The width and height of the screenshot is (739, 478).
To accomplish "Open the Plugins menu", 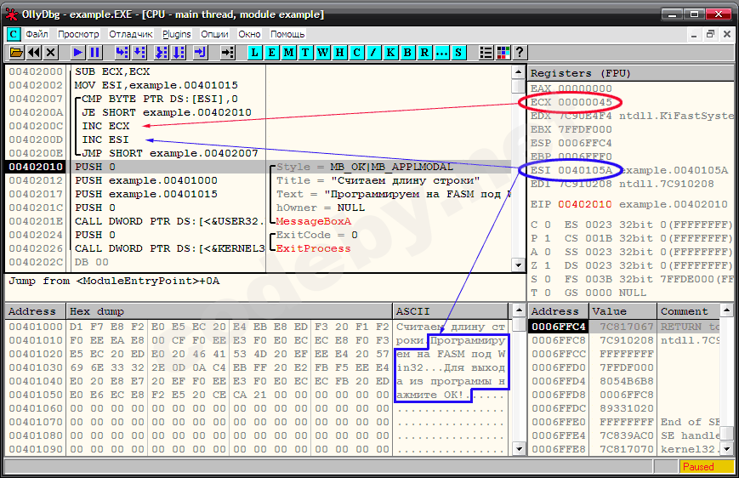I will coord(177,34).
